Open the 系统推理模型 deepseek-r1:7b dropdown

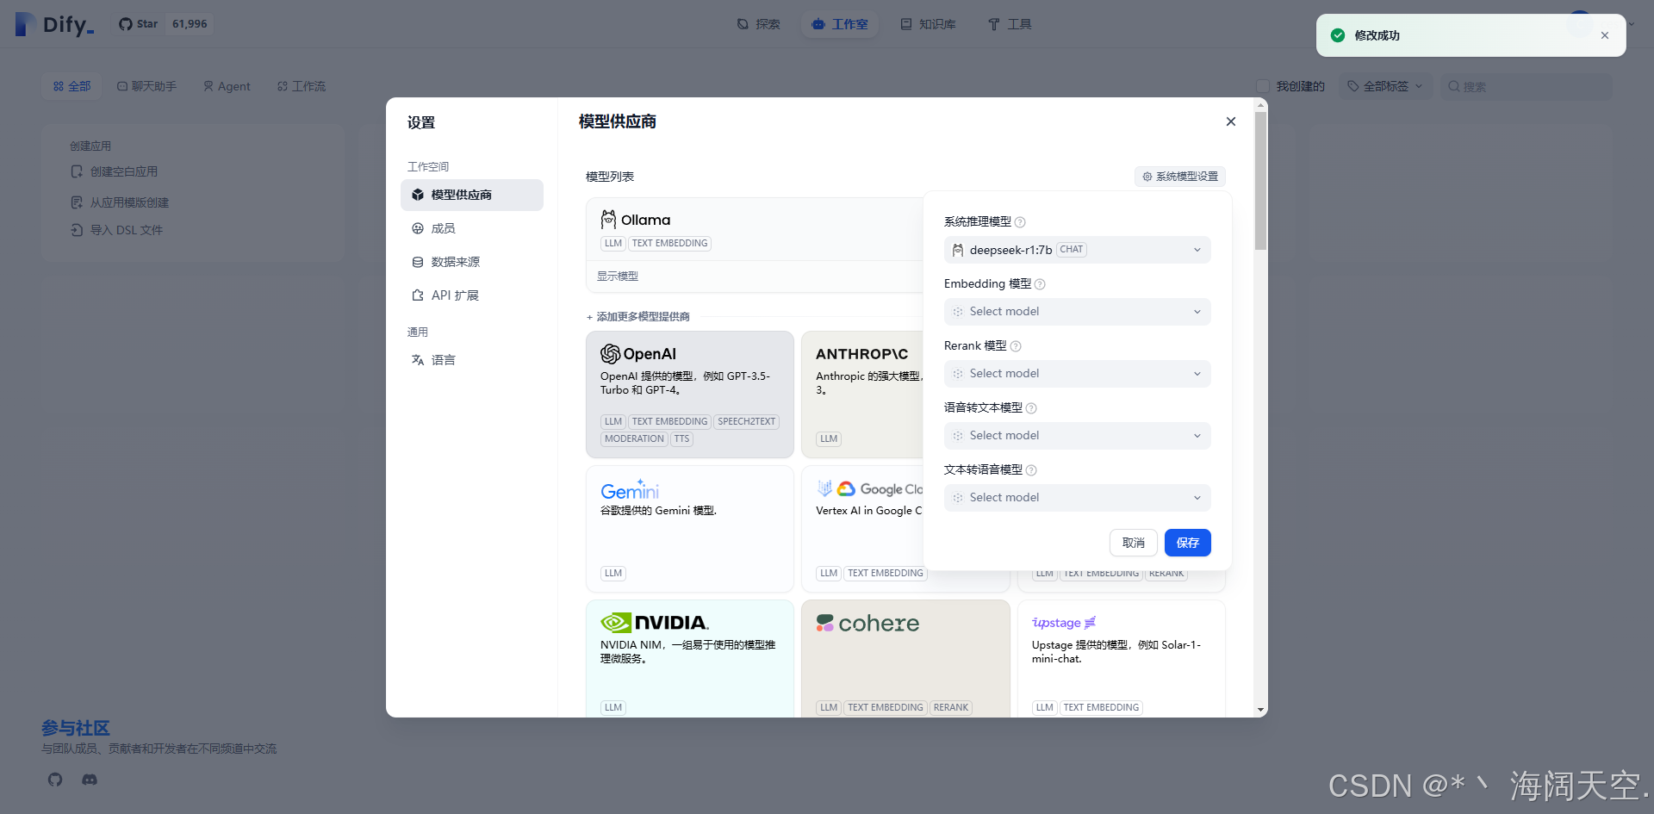(x=1078, y=250)
